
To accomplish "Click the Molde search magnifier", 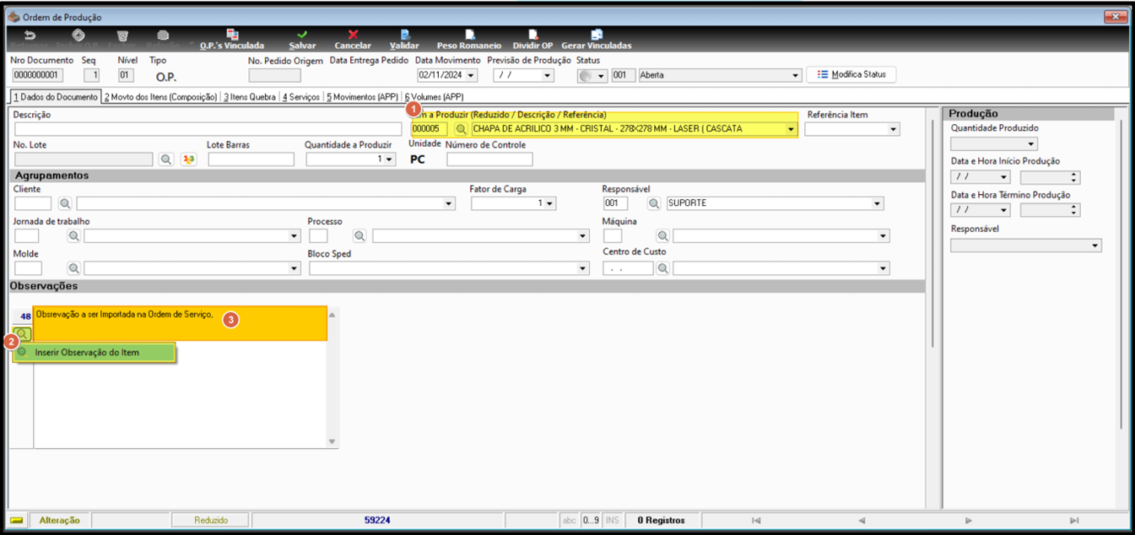I will [x=73, y=268].
